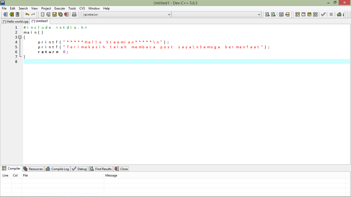Click the Print icon in the toolbar
This screenshot has width=351, height=197.
click(x=74, y=15)
